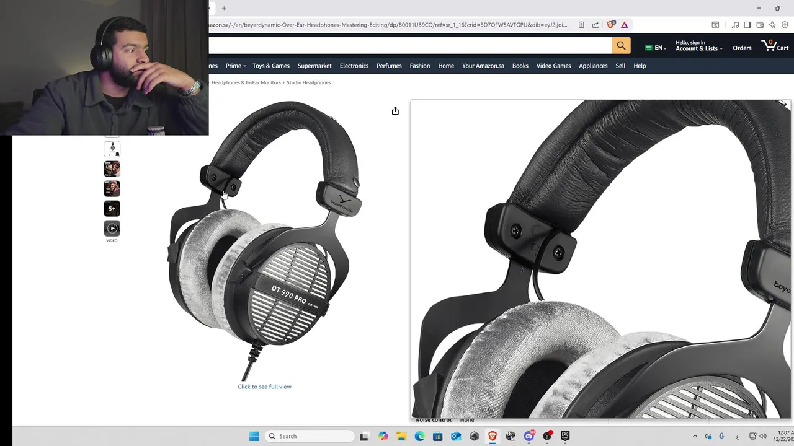Viewport: 794px width, 446px height.
Task: Click Headphones & In-Ear Monitors breadcrumb
Action: click(246, 82)
